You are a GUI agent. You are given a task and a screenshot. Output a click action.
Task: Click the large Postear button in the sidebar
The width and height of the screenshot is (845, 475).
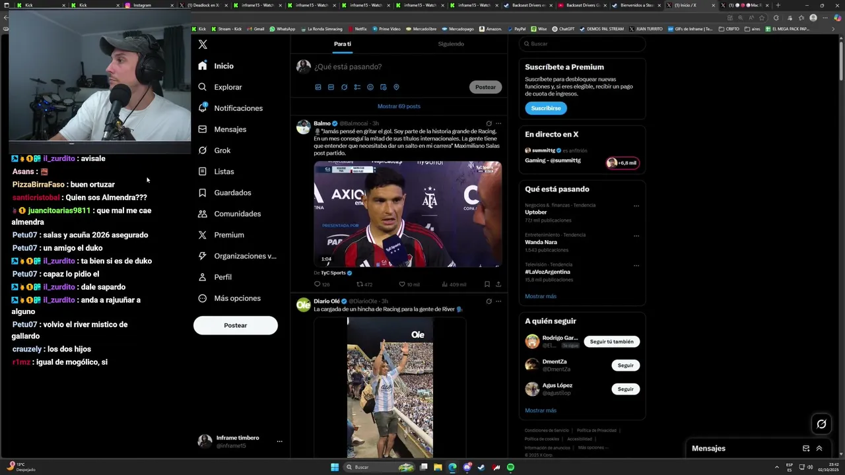pos(236,325)
